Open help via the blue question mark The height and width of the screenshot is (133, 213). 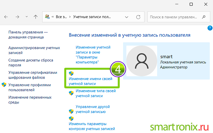click(x=210, y=28)
